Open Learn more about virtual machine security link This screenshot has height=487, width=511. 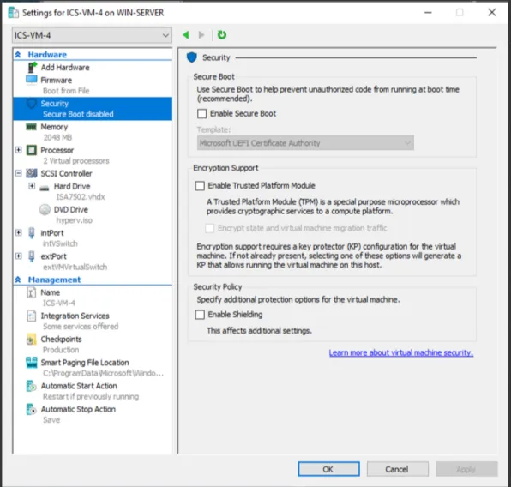click(401, 352)
